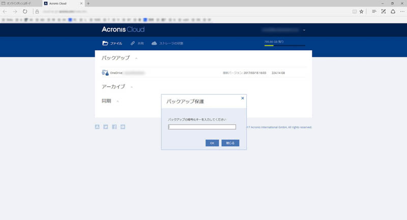
Task: Open the account dropdown arrow
Action: click(304, 30)
